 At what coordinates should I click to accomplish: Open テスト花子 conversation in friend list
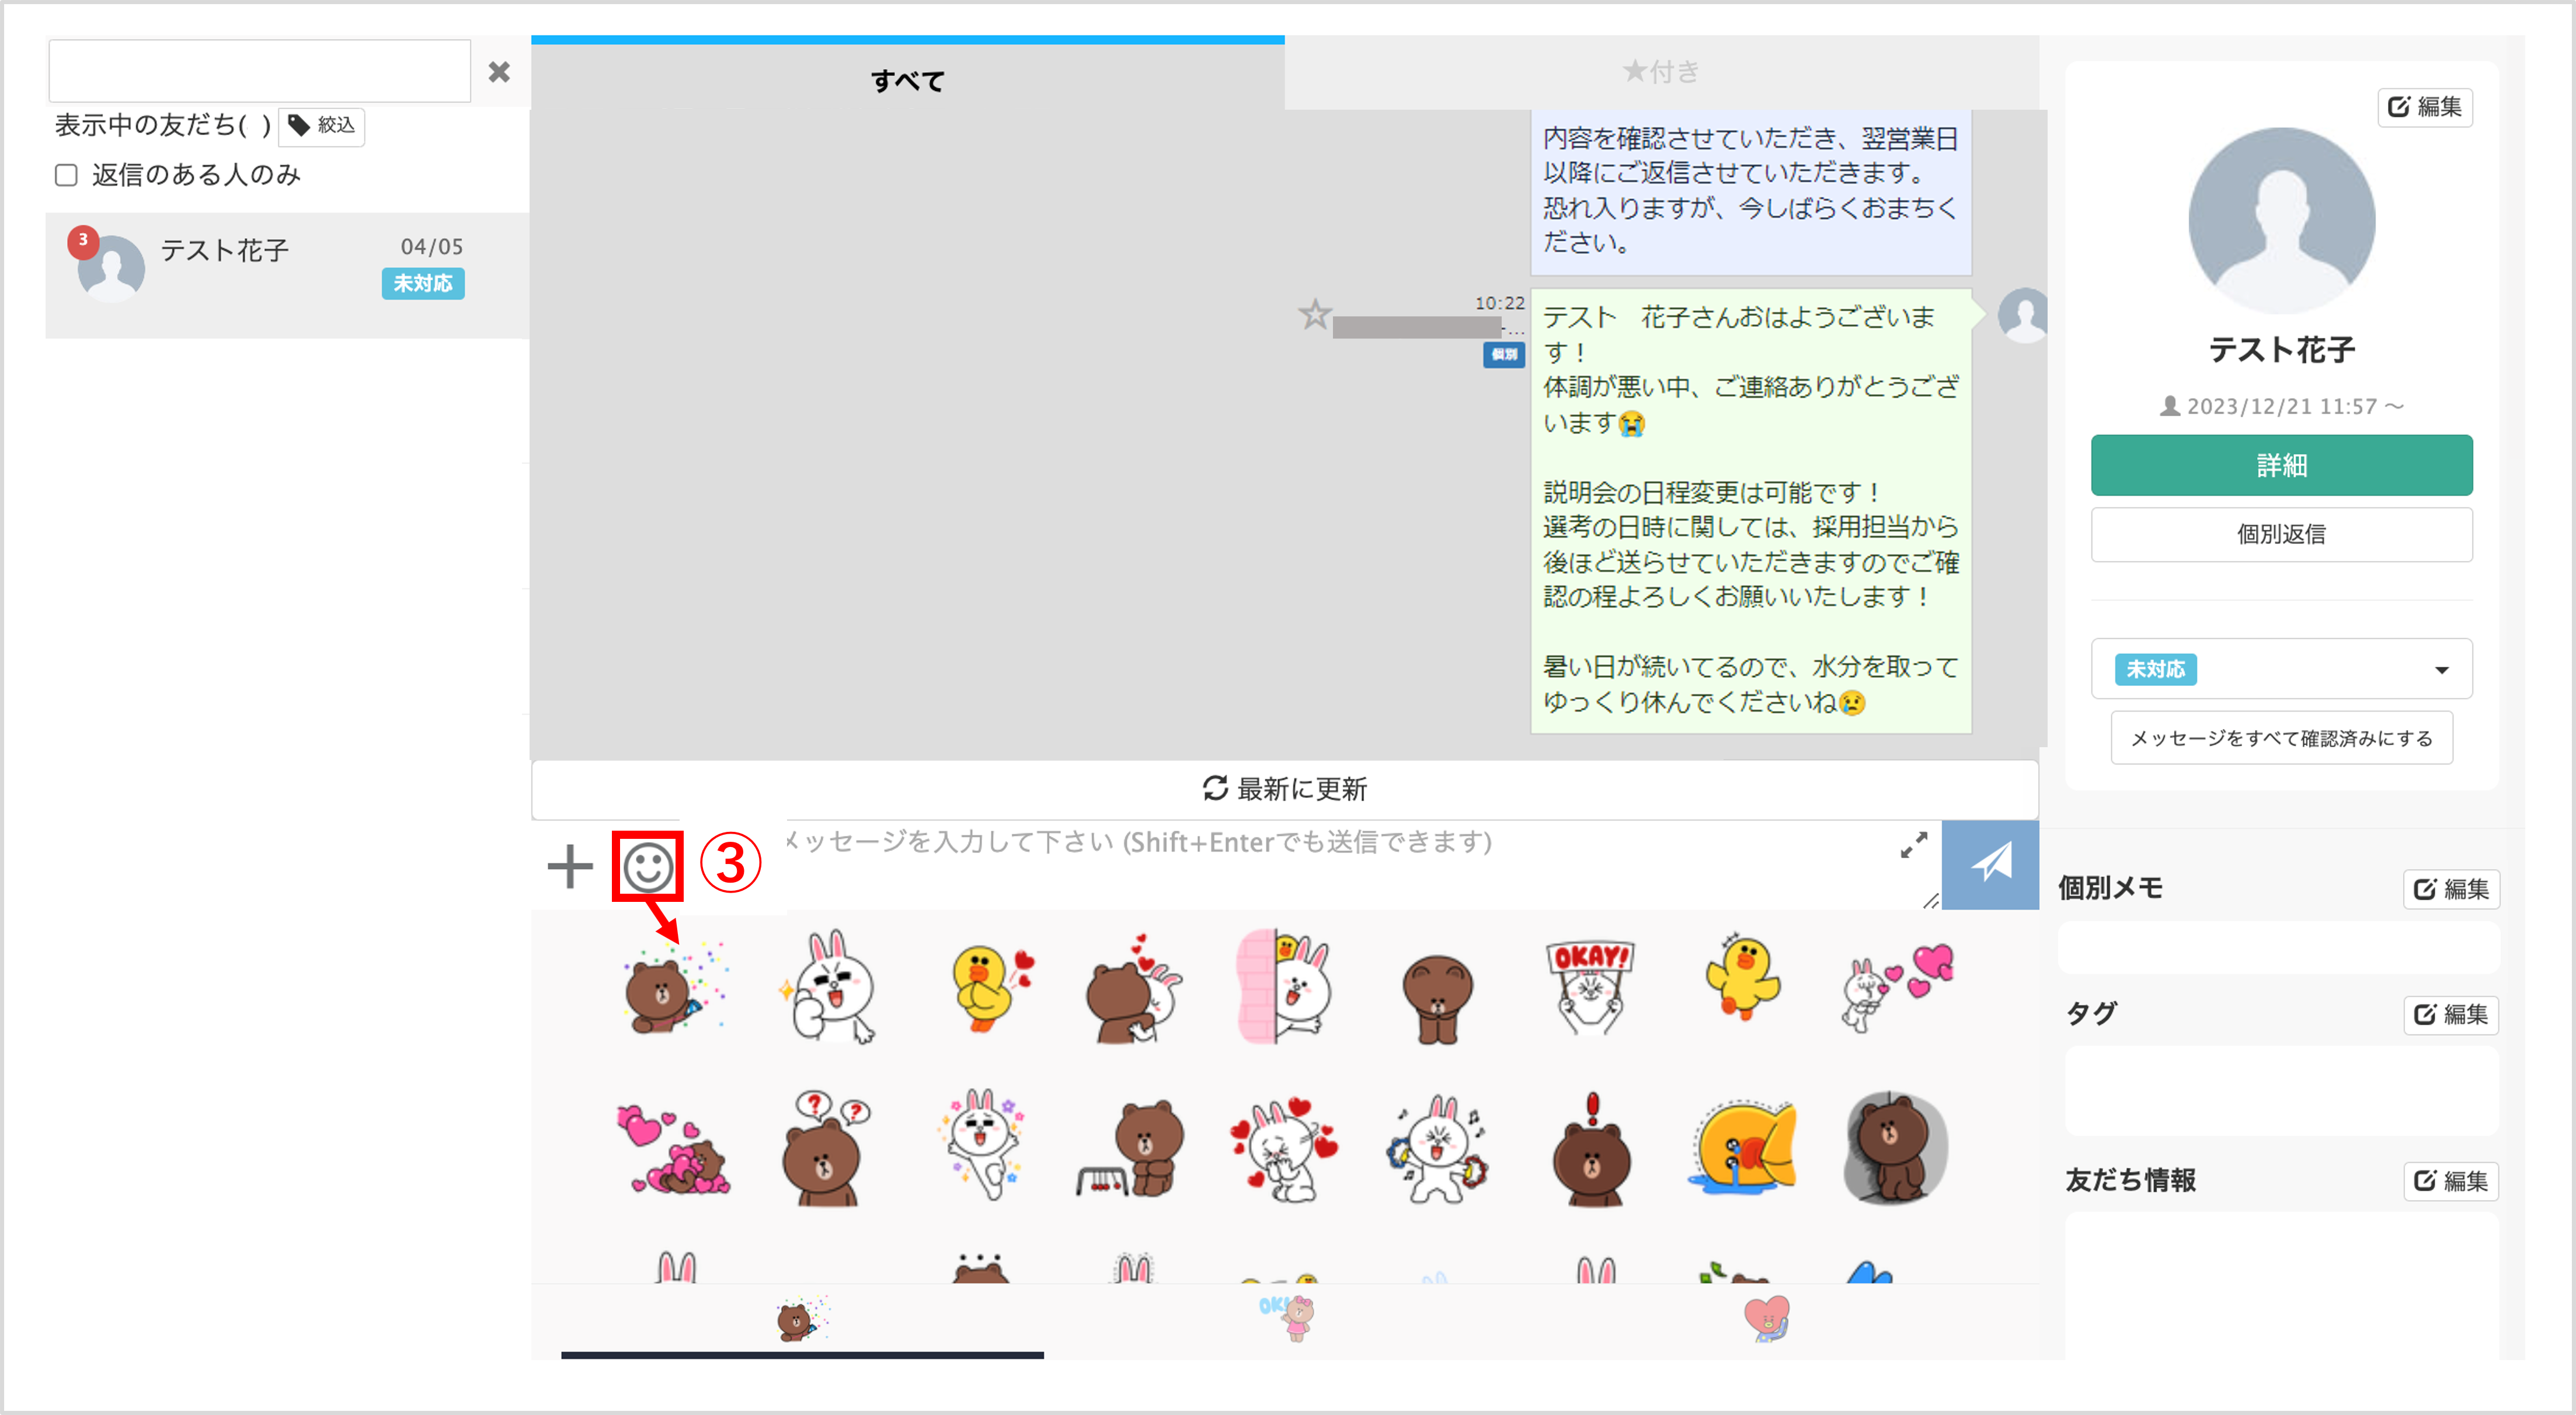click(287, 275)
